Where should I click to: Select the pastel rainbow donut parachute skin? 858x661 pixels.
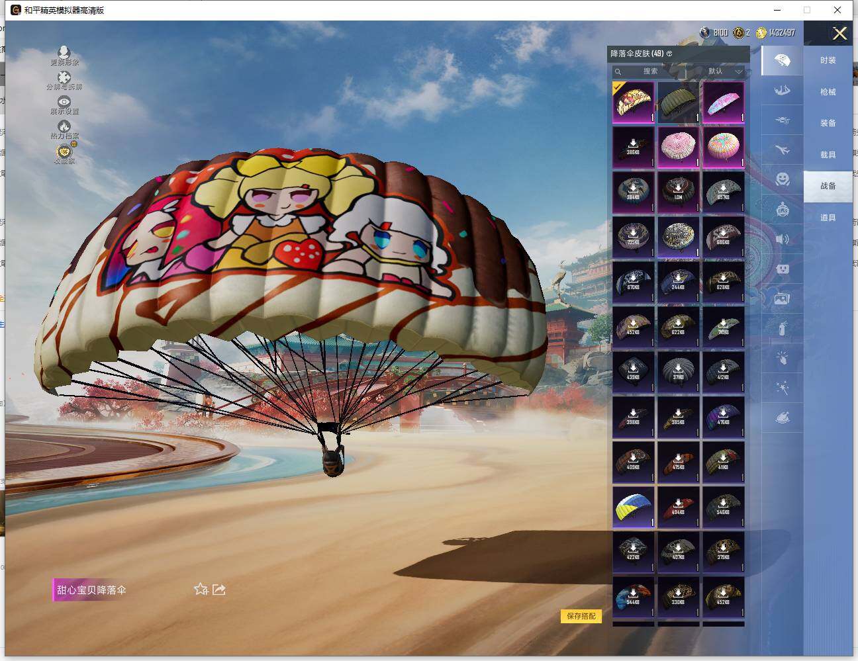click(x=724, y=147)
